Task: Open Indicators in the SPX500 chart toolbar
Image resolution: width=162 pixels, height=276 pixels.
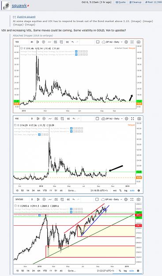Action: [50, 200]
